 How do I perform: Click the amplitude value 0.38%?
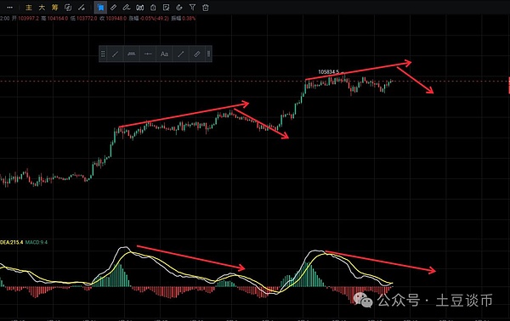click(189, 19)
